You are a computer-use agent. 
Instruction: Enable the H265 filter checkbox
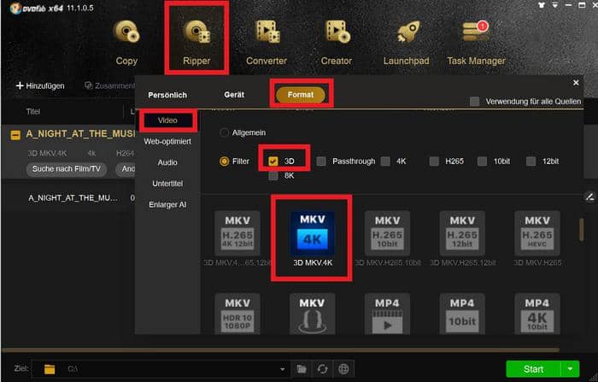[434, 161]
